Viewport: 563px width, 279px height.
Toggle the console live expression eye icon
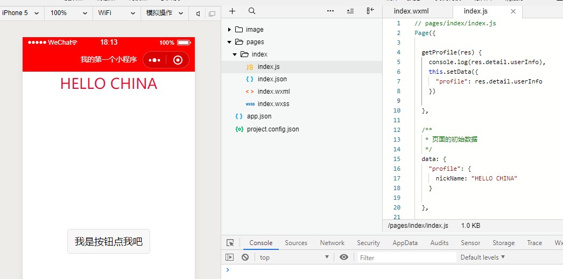coord(344,257)
